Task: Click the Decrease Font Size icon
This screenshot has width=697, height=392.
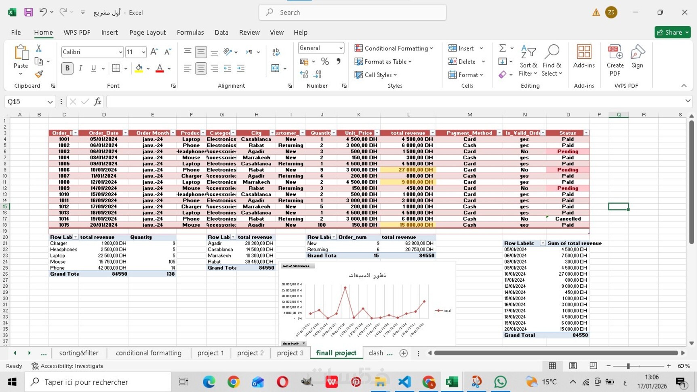Action: point(168,52)
